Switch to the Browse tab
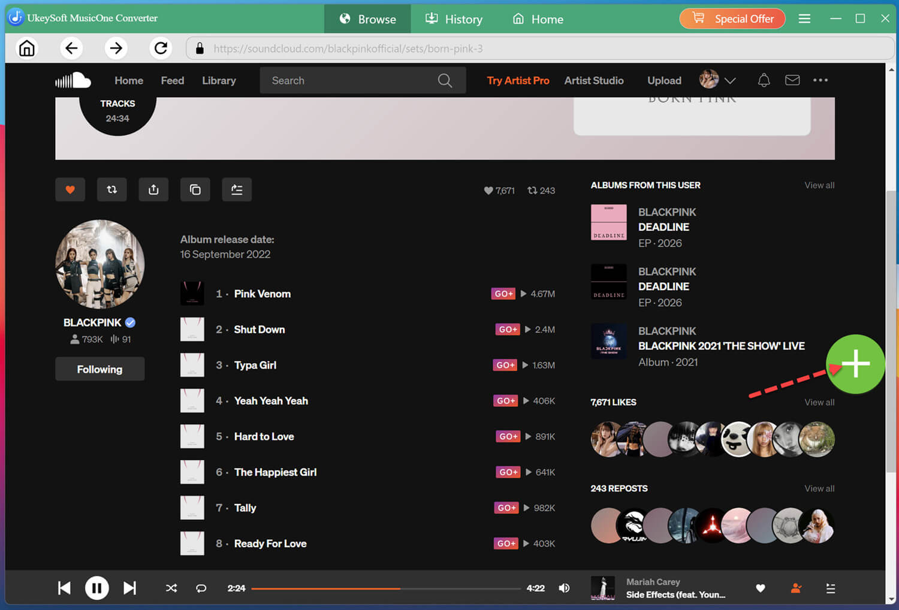Image resolution: width=899 pixels, height=610 pixels. [x=367, y=19]
